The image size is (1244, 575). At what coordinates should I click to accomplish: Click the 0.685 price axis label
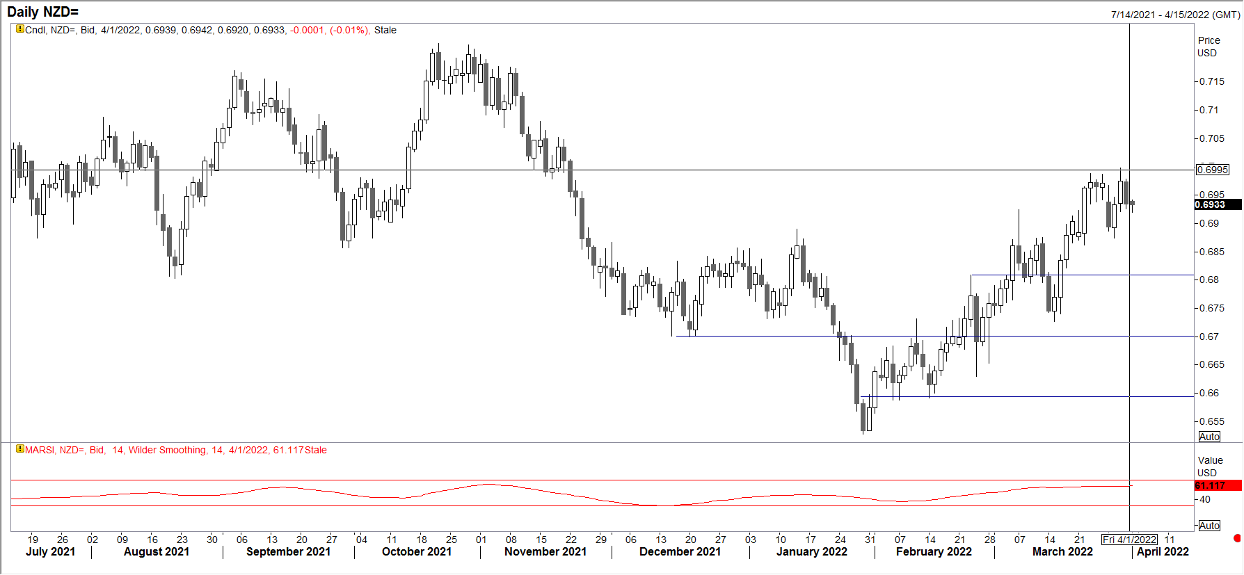click(1212, 252)
